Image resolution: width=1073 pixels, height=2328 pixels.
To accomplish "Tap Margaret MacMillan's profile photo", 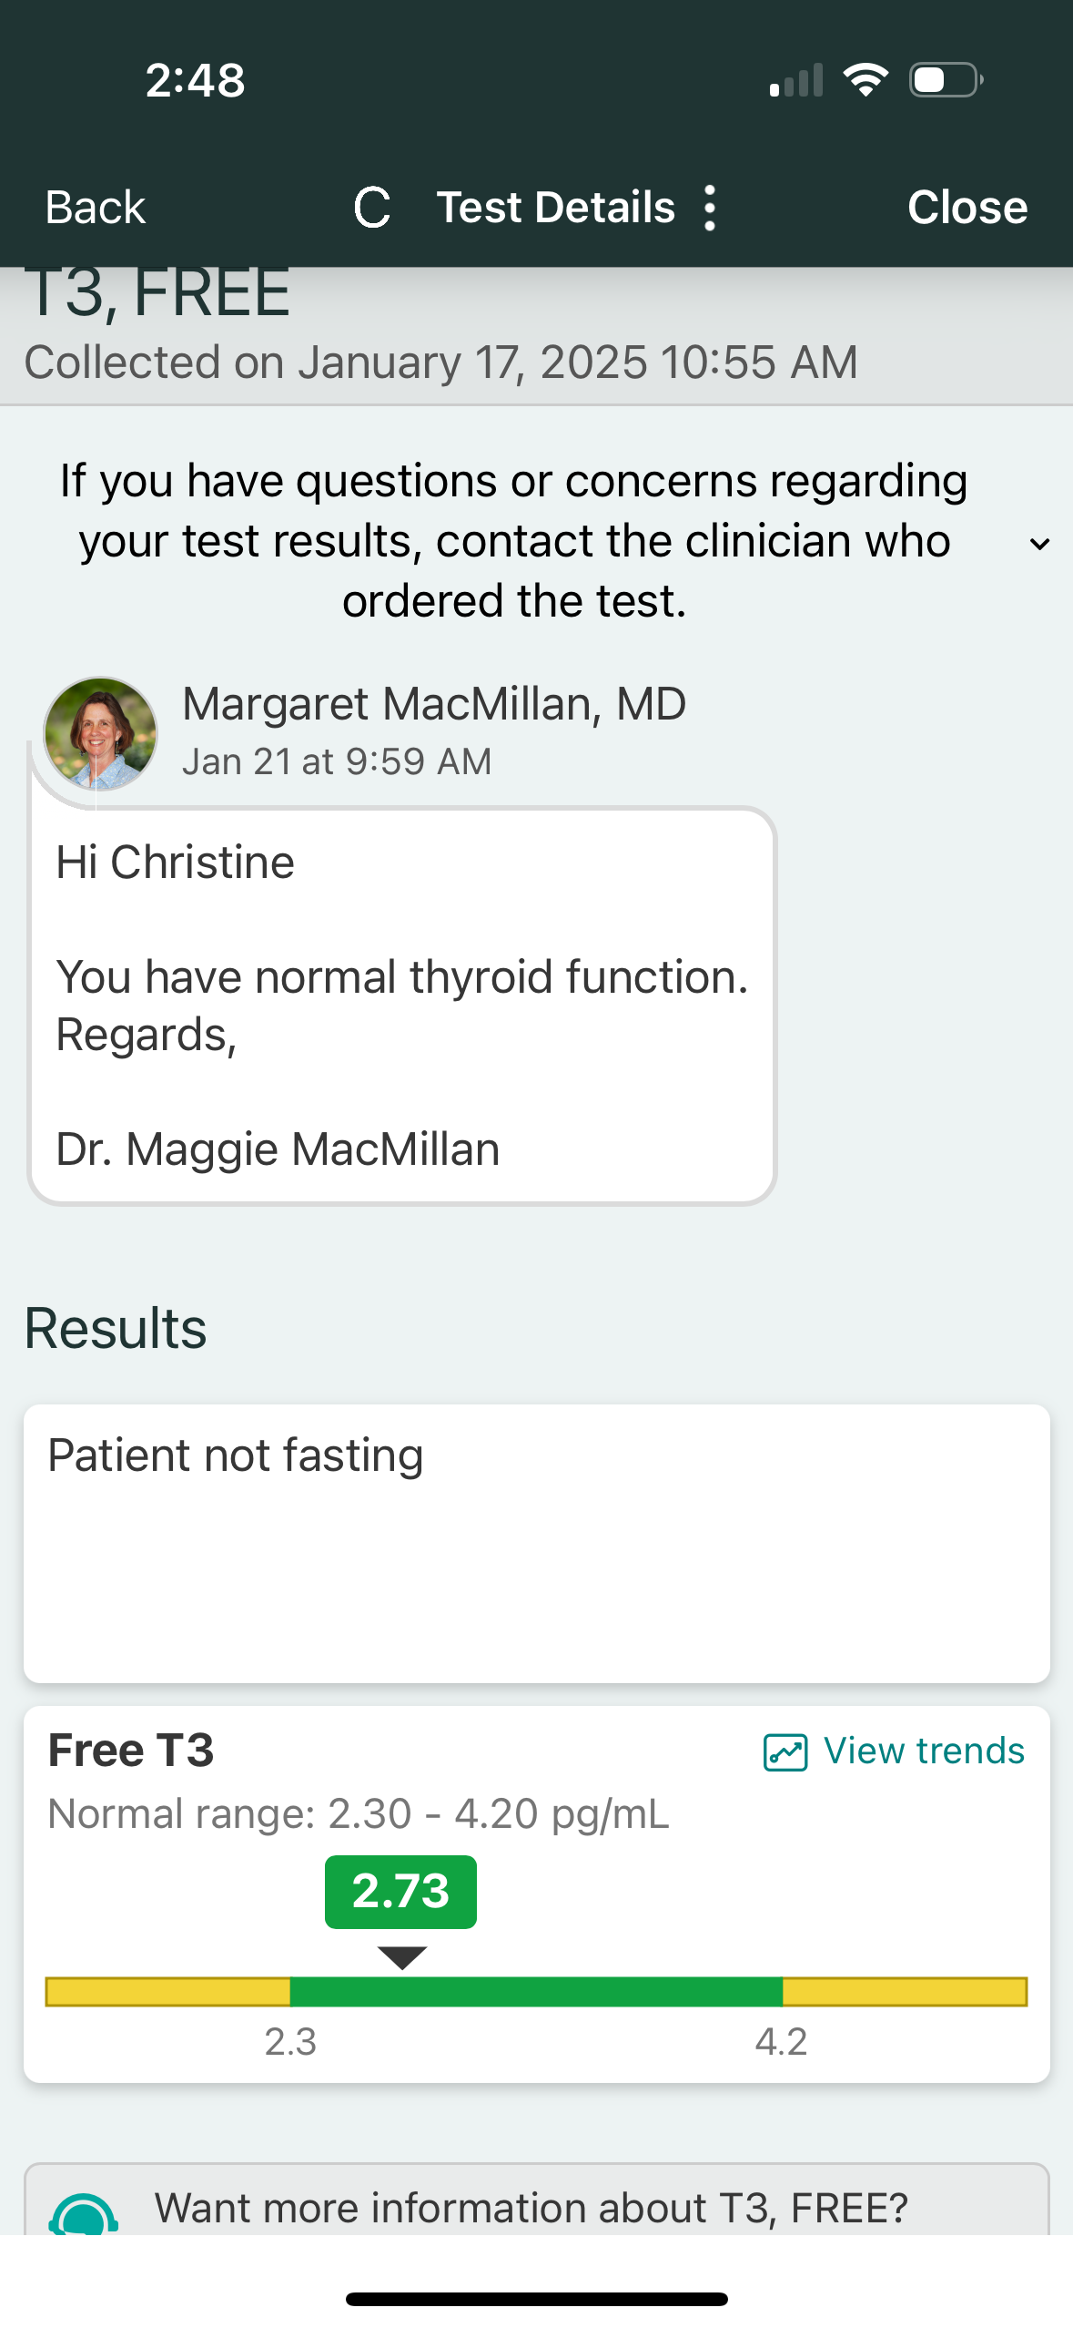I will click(x=100, y=733).
